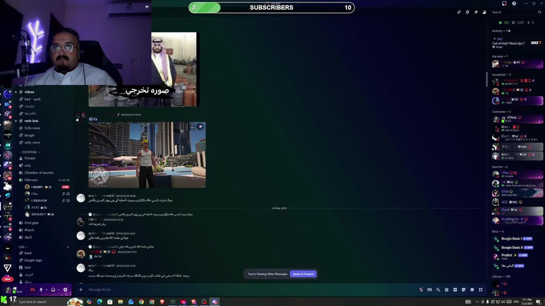Click the NEW badge in server list

click(7, 279)
